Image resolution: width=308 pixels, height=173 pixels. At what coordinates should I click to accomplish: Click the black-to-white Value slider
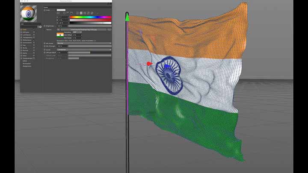point(91,23)
